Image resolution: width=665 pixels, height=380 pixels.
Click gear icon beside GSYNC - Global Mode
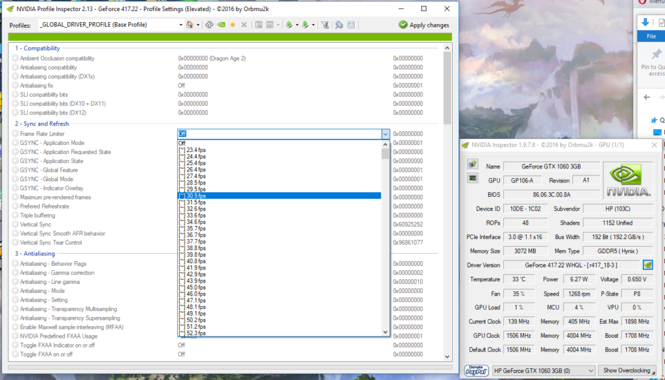tap(16, 179)
